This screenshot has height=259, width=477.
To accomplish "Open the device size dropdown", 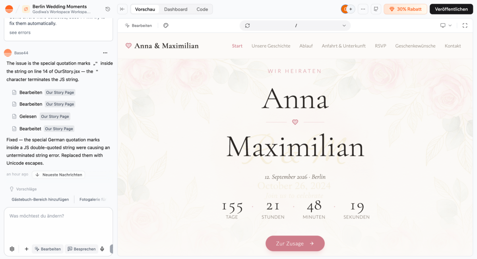I will pyautogui.click(x=446, y=25).
